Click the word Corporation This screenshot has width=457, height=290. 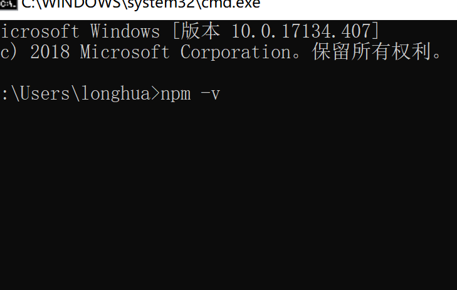tap(236, 52)
